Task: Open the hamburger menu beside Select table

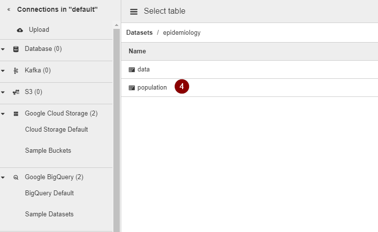Action: (133, 11)
